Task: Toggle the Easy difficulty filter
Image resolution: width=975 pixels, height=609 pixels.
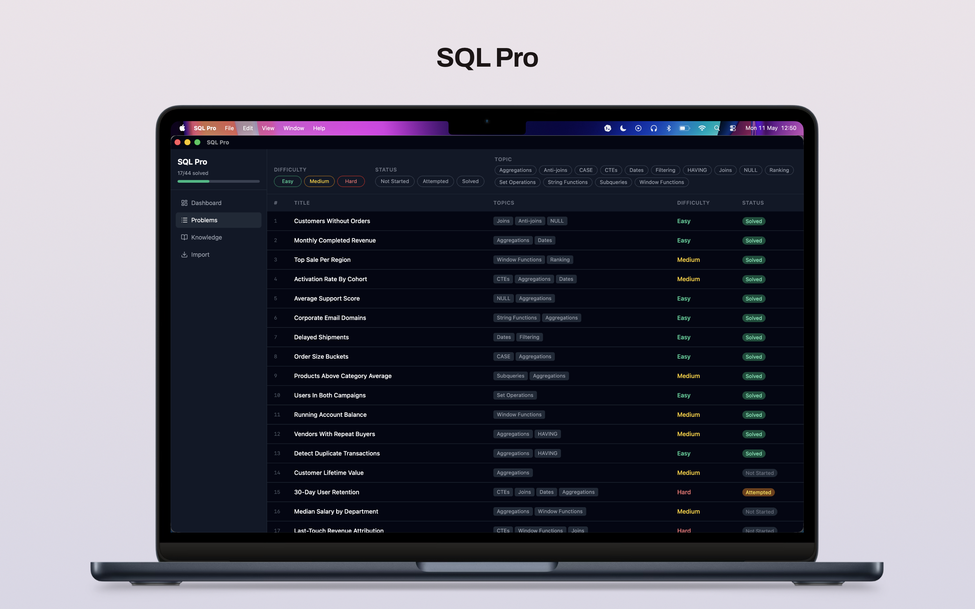Action: point(288,181)
